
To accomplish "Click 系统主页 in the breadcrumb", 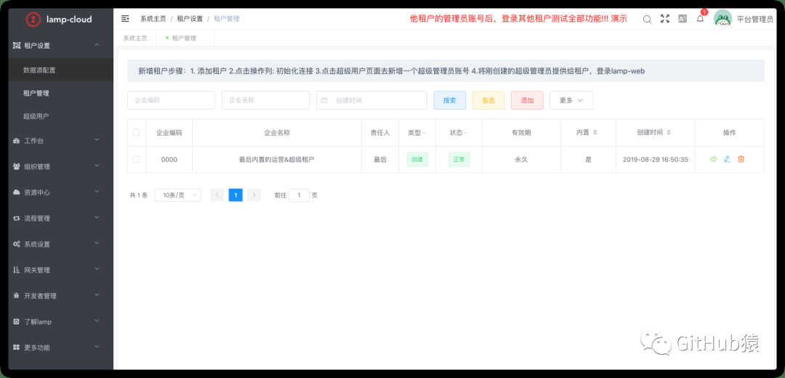I will 153,18.
